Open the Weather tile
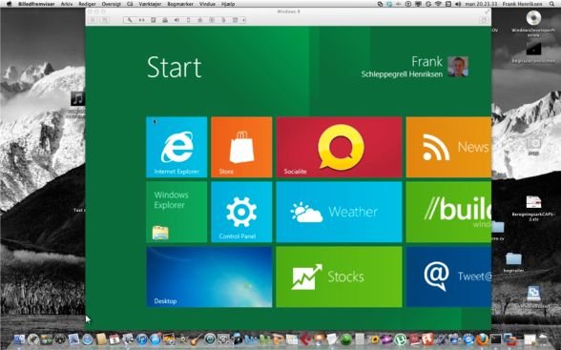The width and height of the screenshot is (561, 350). (x=339, y=212)
